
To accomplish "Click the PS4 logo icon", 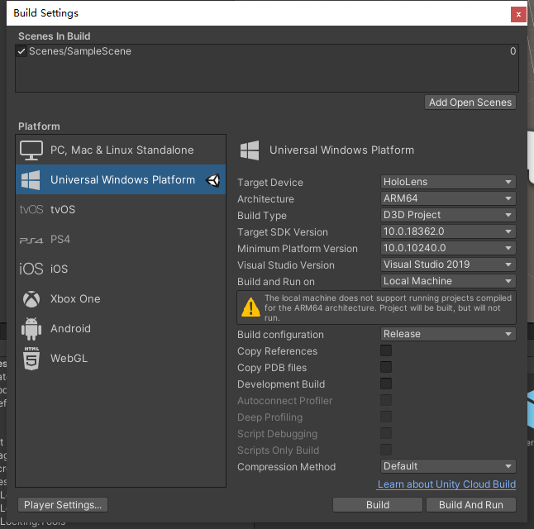I will tap(31, 241).
